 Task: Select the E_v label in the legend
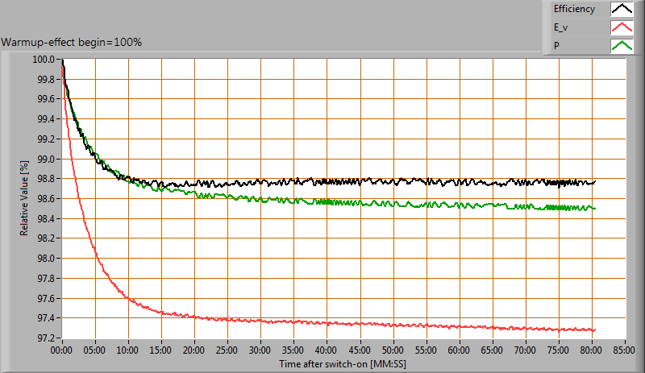coord(561,27)
